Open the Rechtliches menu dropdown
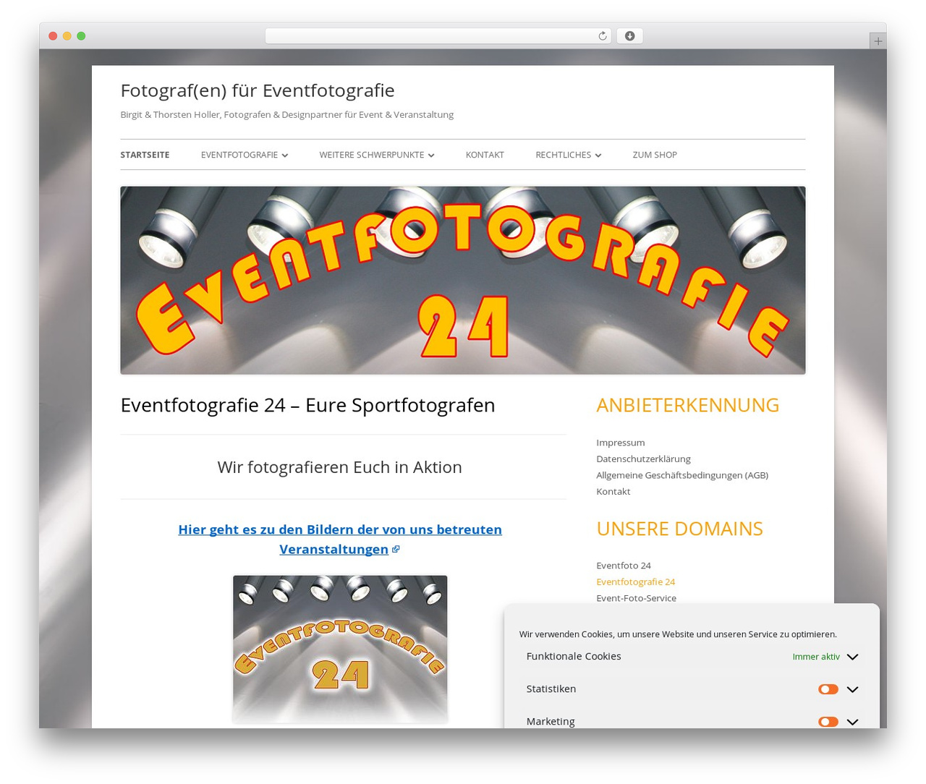 click(x=569, y=155)
